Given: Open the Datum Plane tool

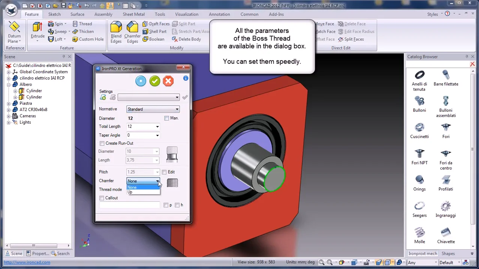Looking at the screenshot, I should click(x=14, y=33).
